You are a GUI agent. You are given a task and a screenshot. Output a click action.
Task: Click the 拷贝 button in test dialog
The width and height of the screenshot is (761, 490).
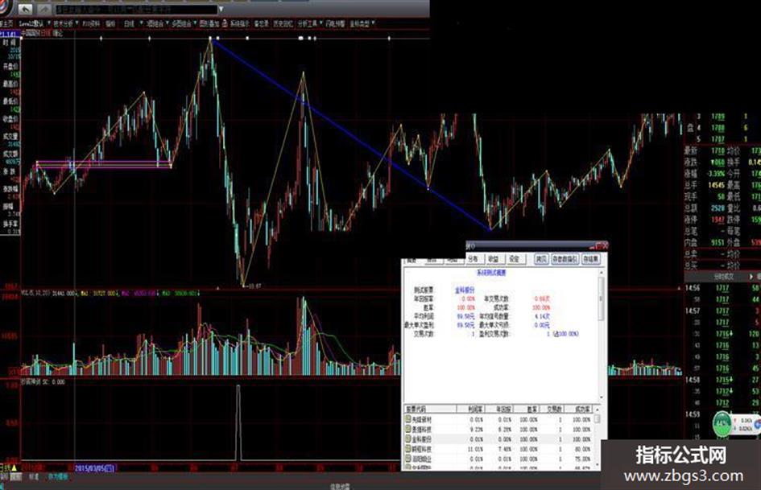(x=541, y=259)
